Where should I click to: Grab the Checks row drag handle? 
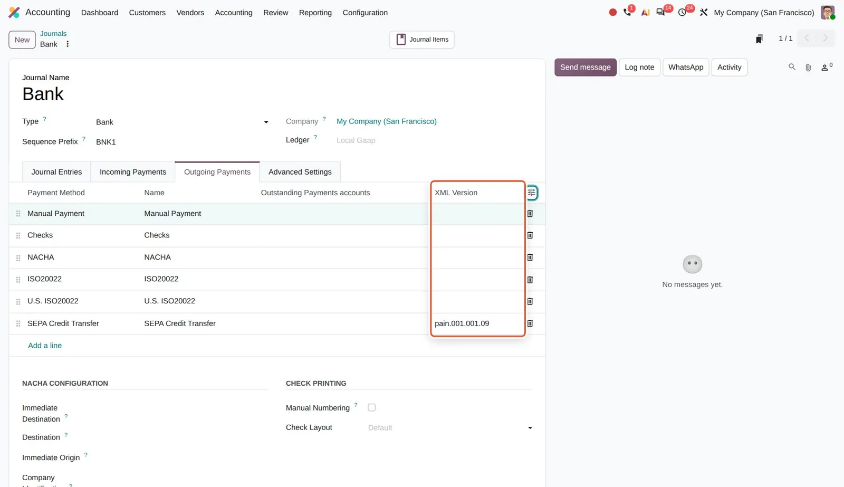pos(18,235)
